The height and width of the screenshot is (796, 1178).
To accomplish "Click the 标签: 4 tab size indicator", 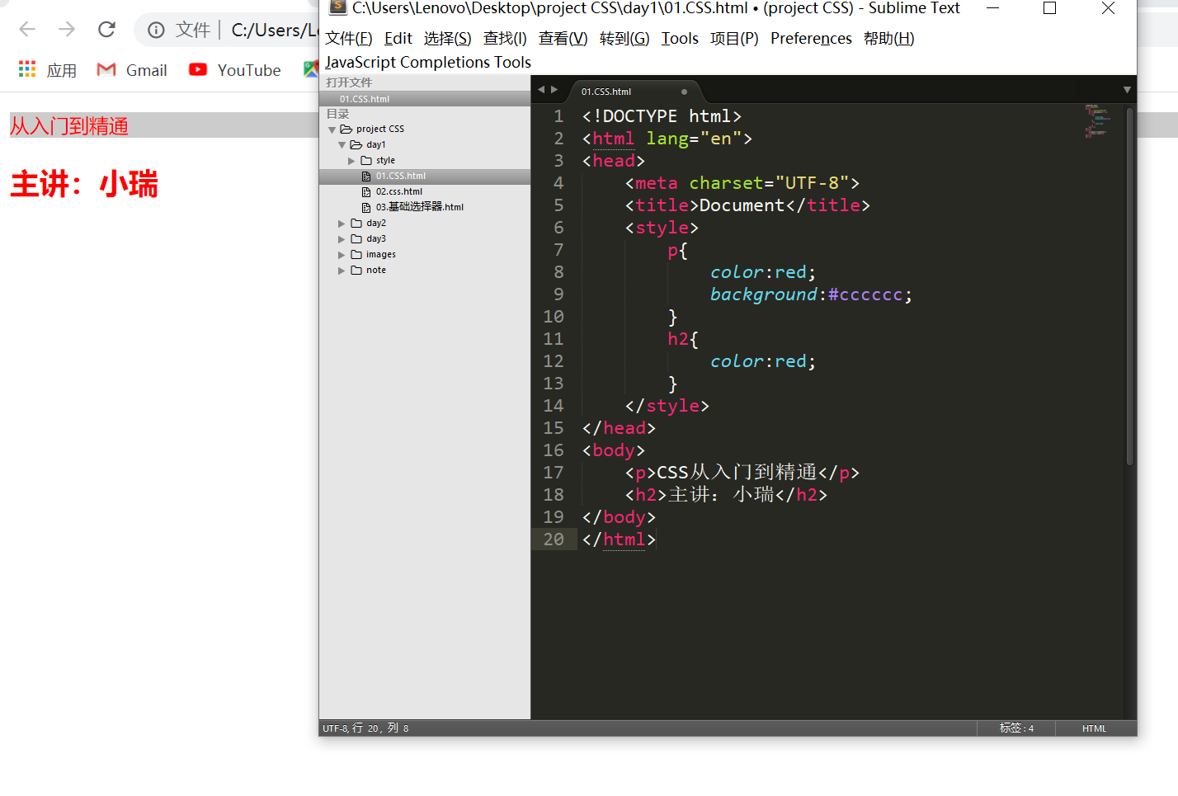I will point(1016,728).
